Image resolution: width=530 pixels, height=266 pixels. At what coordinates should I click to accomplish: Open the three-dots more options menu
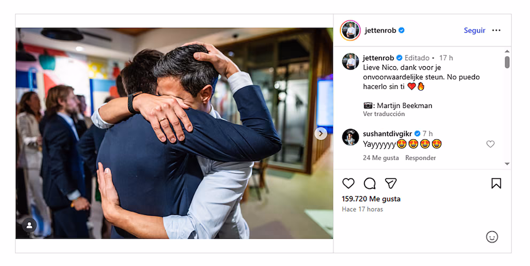(496, 30)
